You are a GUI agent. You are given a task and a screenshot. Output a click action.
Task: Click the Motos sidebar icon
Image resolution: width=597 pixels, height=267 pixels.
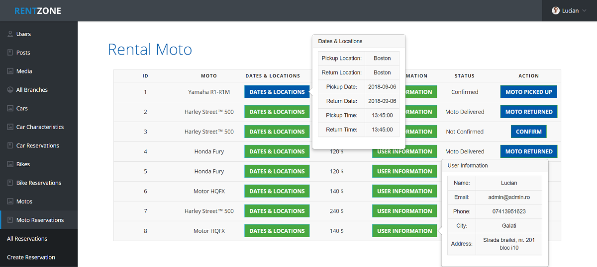coord(10,201)
